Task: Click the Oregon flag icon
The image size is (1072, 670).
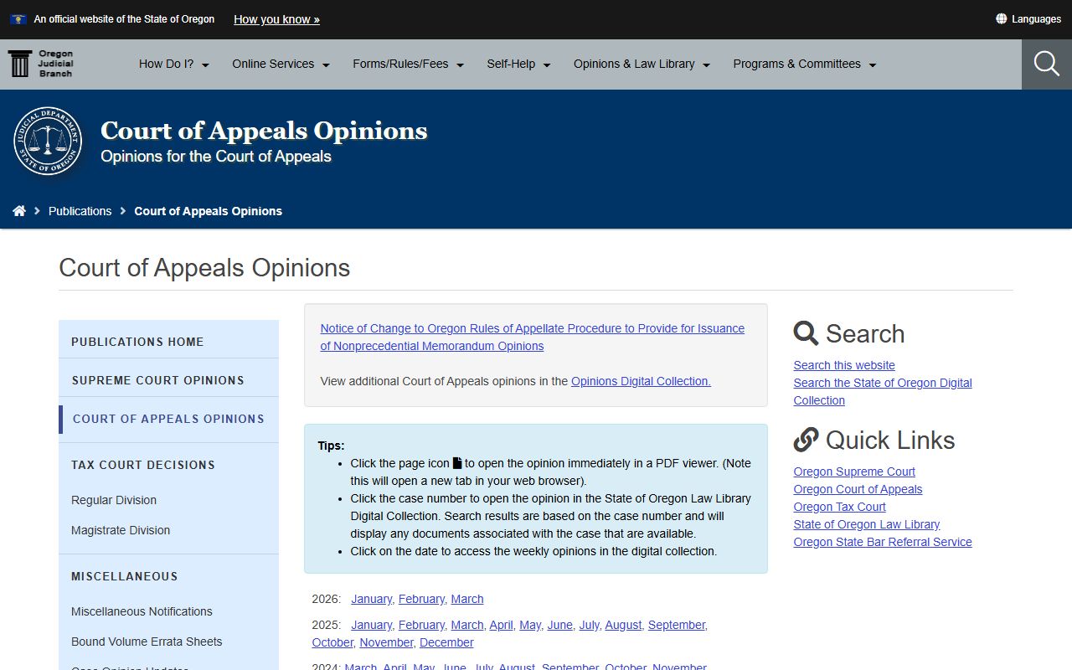Action: (18, 19)
